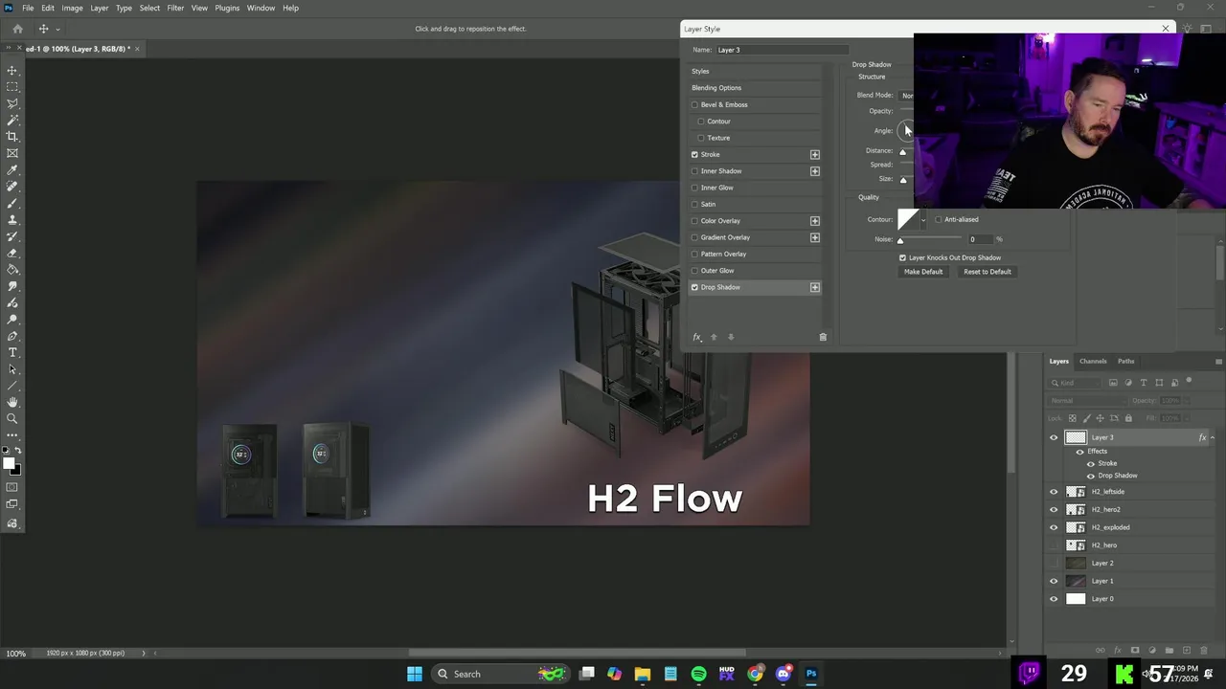
Task: Select the Eraser tool
Action: (x=12, y=254)
